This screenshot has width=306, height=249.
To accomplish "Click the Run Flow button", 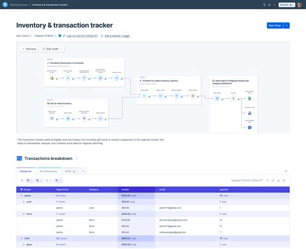I will [275, 25].
